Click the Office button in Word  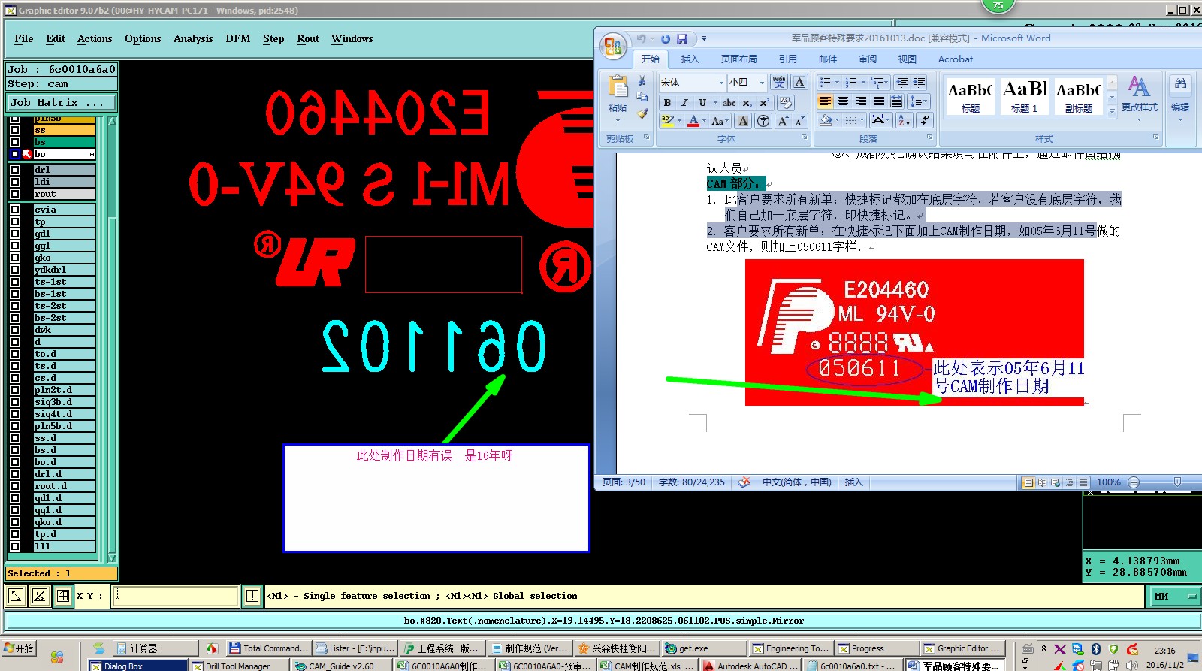pyautogui.click(x=613, y=46)
